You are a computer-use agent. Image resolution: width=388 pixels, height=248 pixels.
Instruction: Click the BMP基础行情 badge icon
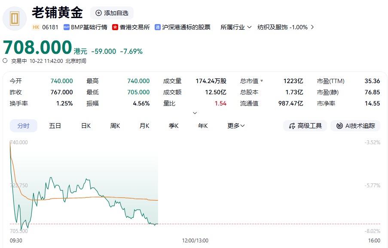67,27
